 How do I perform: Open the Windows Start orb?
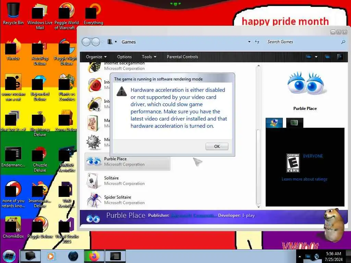(x=9, y=256)
